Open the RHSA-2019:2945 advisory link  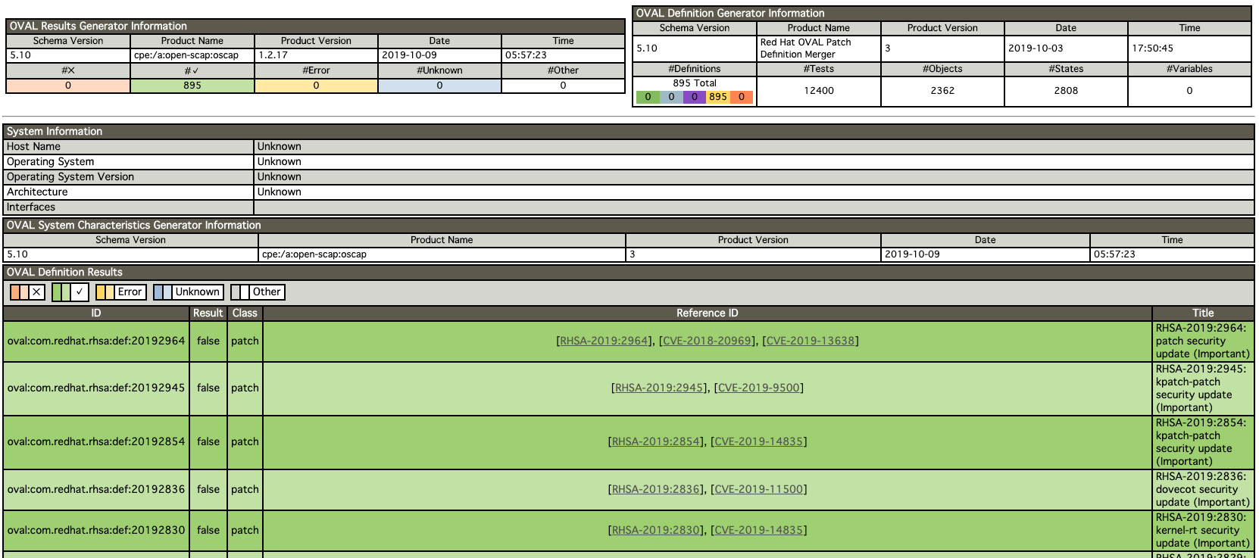(659, 388)
